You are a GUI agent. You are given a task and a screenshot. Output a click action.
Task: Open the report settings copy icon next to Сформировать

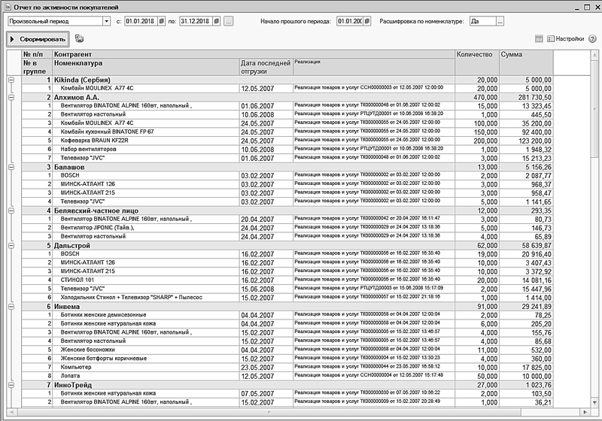79,39
